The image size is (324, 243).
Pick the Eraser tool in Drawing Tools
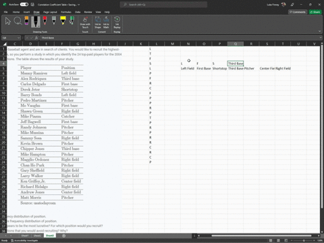(x=26, y=21)
